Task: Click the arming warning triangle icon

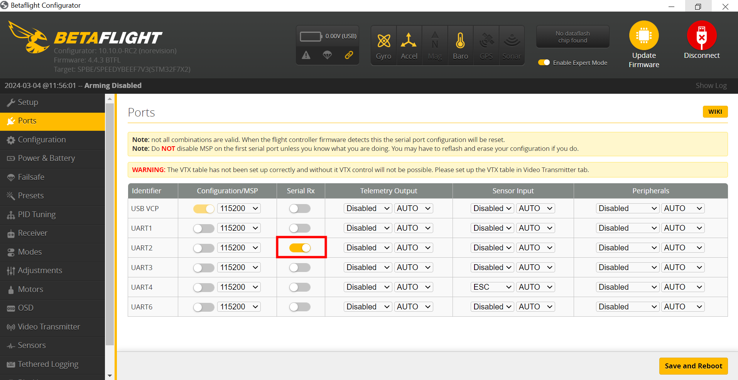Action: point(306,55)
